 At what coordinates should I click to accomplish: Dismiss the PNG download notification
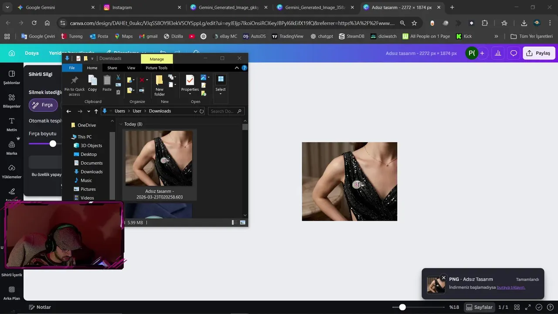point(444,278)
